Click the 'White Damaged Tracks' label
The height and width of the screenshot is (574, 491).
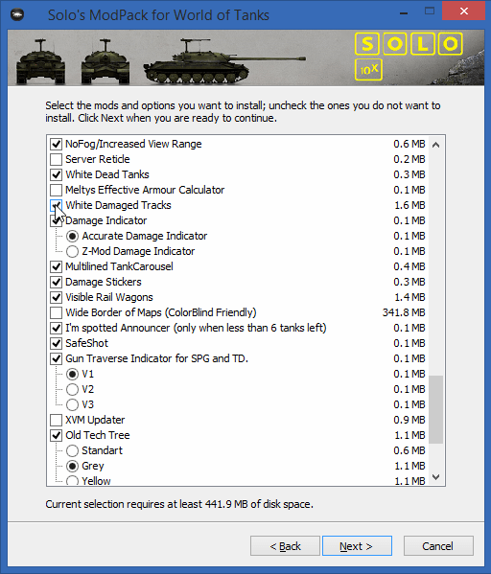point(118,205)
